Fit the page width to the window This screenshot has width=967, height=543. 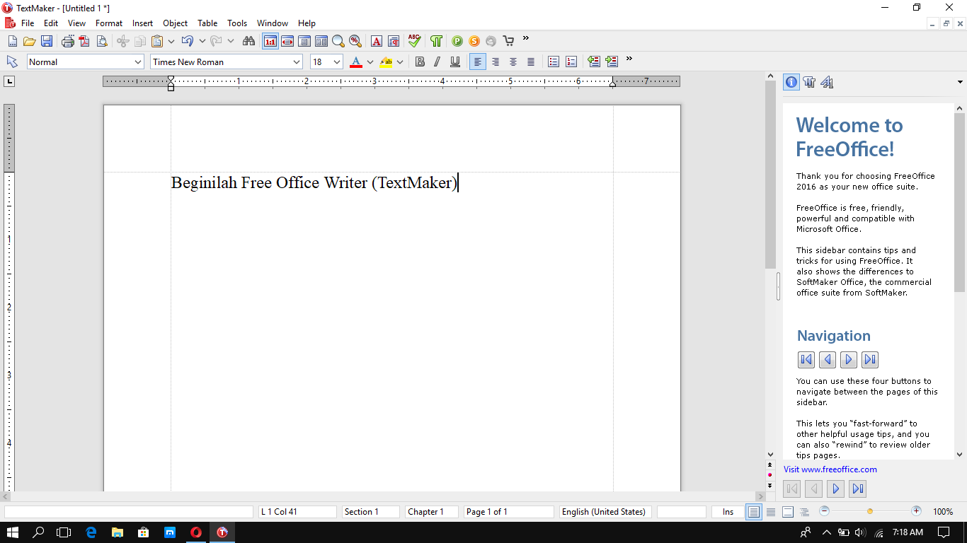pyautogui.click(x=287, y=41)
